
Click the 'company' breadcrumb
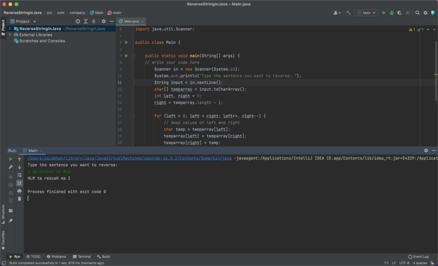coord(77,13)
